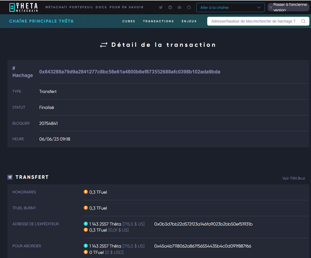Go to the CUBES tab
Screen dimensions: 311x258
(x=129, y=21)
